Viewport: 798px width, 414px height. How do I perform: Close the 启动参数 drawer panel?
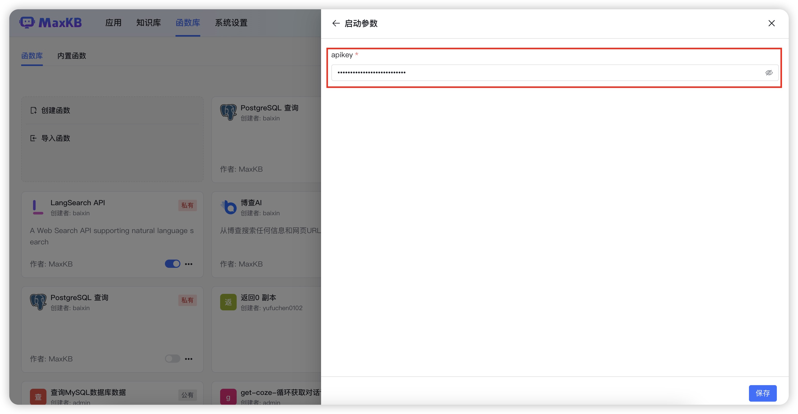[x=771, y=23]
